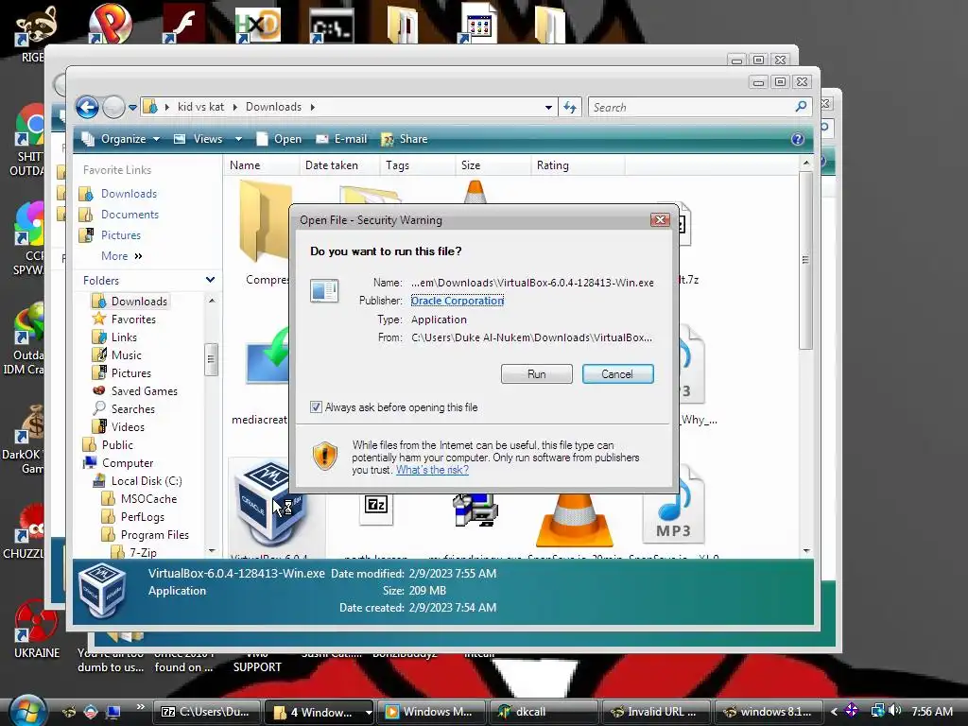Select Computer in the folder tree
This screenshot has width=968, height=726.
pos(128,462)
